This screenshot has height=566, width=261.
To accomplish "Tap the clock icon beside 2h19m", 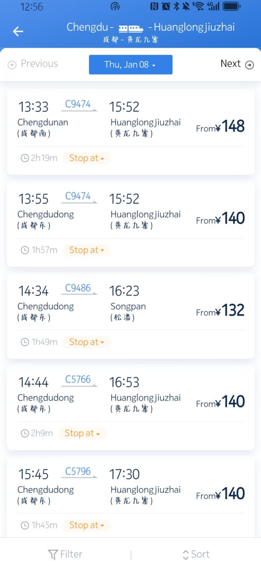I will tap(25, 158).
